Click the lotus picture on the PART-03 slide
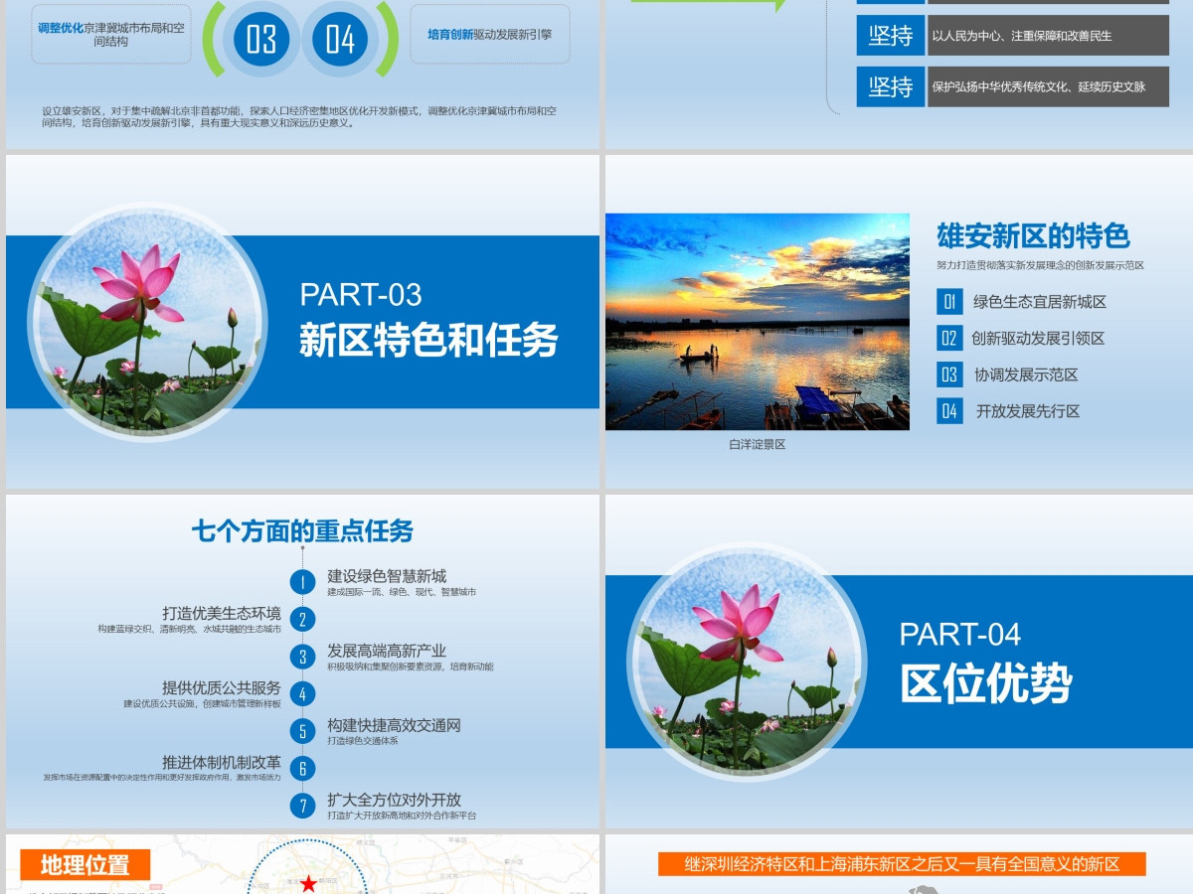The image size is (1193, 894). (x=147, y=323)
